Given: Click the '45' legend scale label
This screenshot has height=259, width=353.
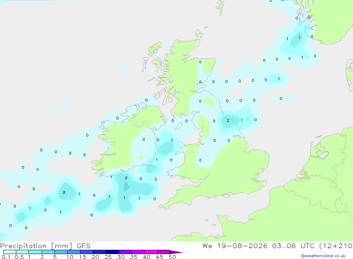Looking at the screenshot, I should 160,257.
